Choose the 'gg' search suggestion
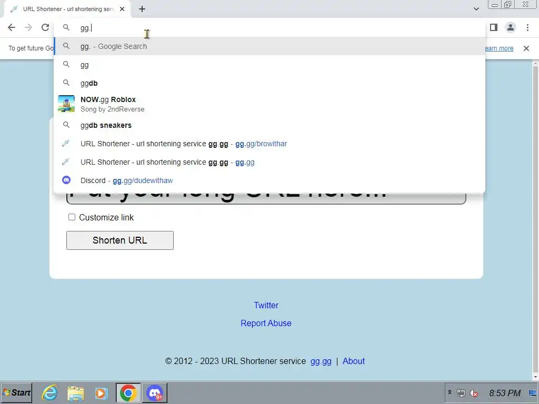Screen dimensions: 539x404 pos(269,65)
